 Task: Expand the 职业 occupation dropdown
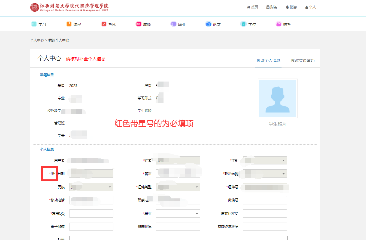tap(178, 214)
